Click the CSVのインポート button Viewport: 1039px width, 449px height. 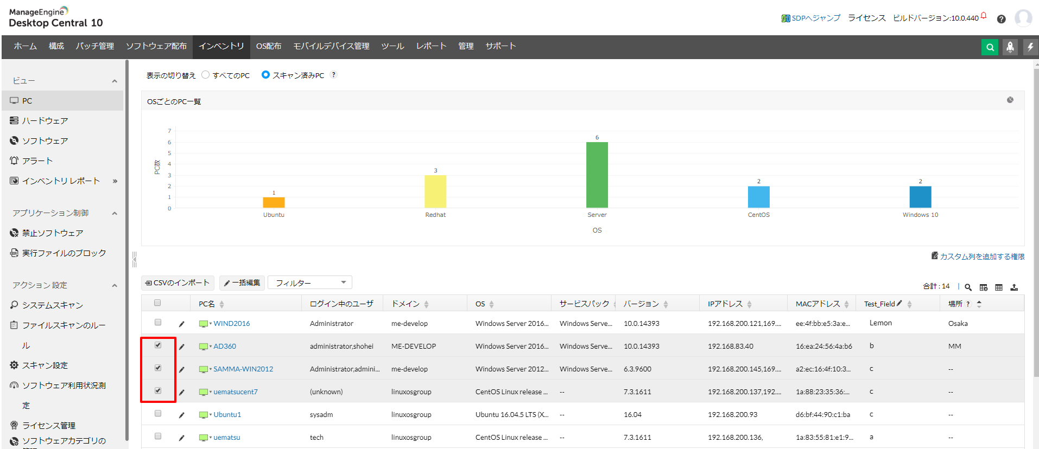click(x=178, y=283)
